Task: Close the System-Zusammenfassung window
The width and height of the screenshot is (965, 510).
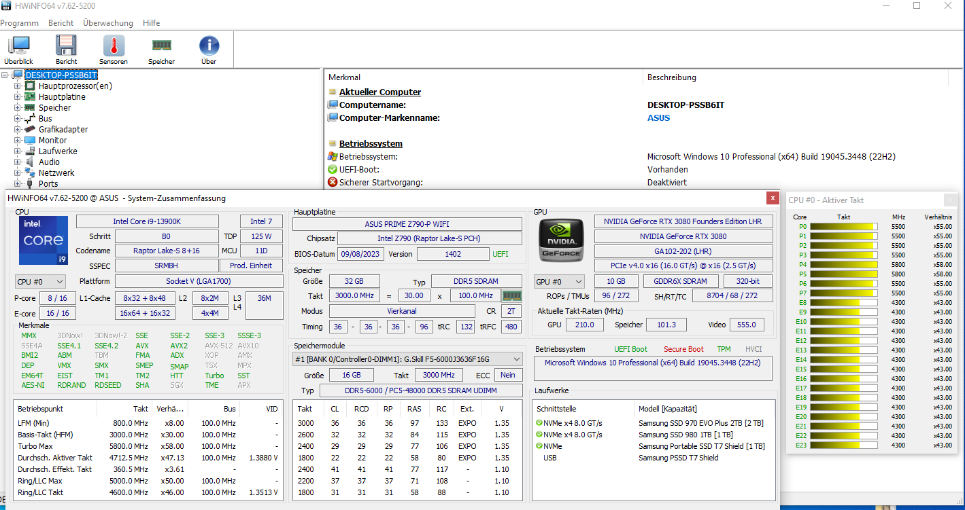Action: coord(773,198)
